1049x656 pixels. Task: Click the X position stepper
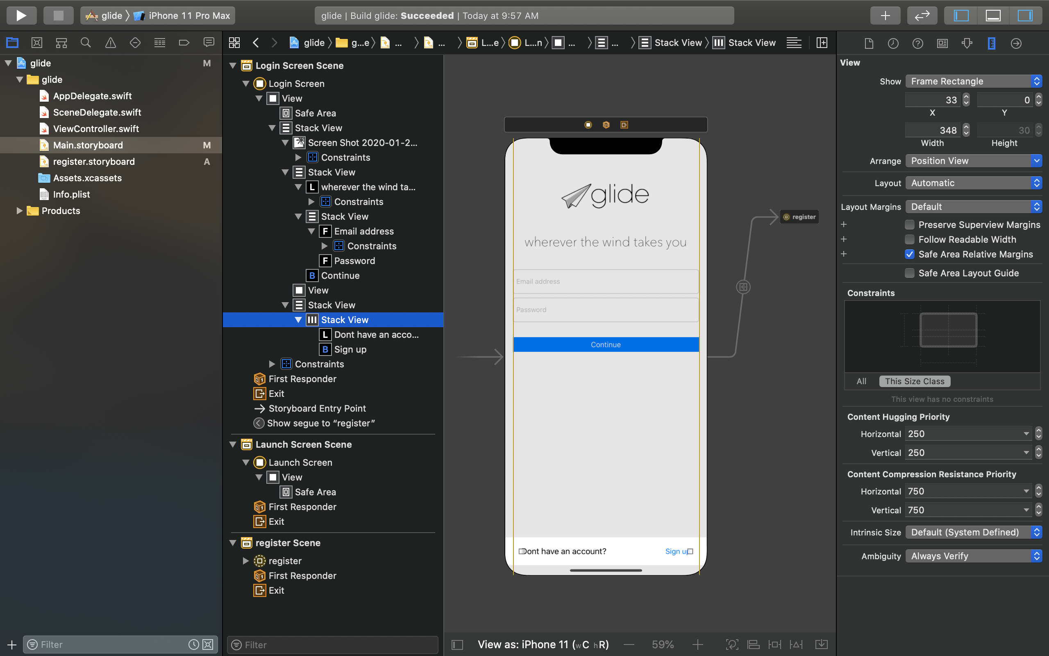[x=966, y=100]
